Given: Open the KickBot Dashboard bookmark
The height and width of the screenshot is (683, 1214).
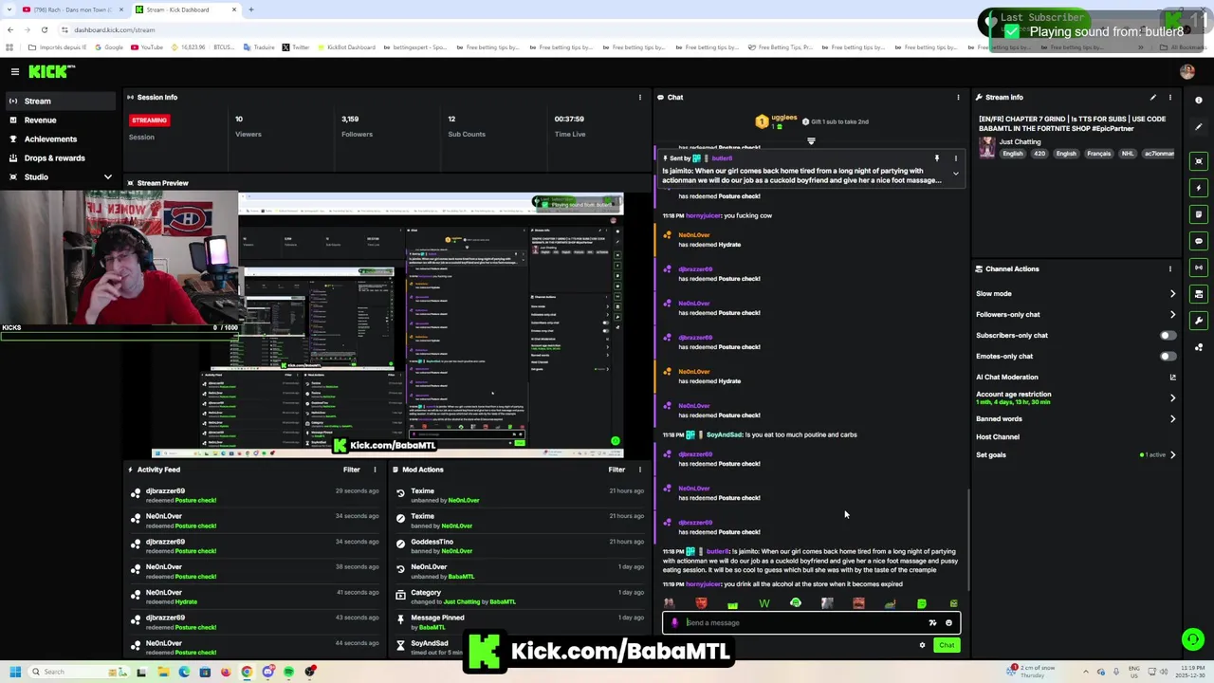Looking at the screenshot, I should [345, 47].
